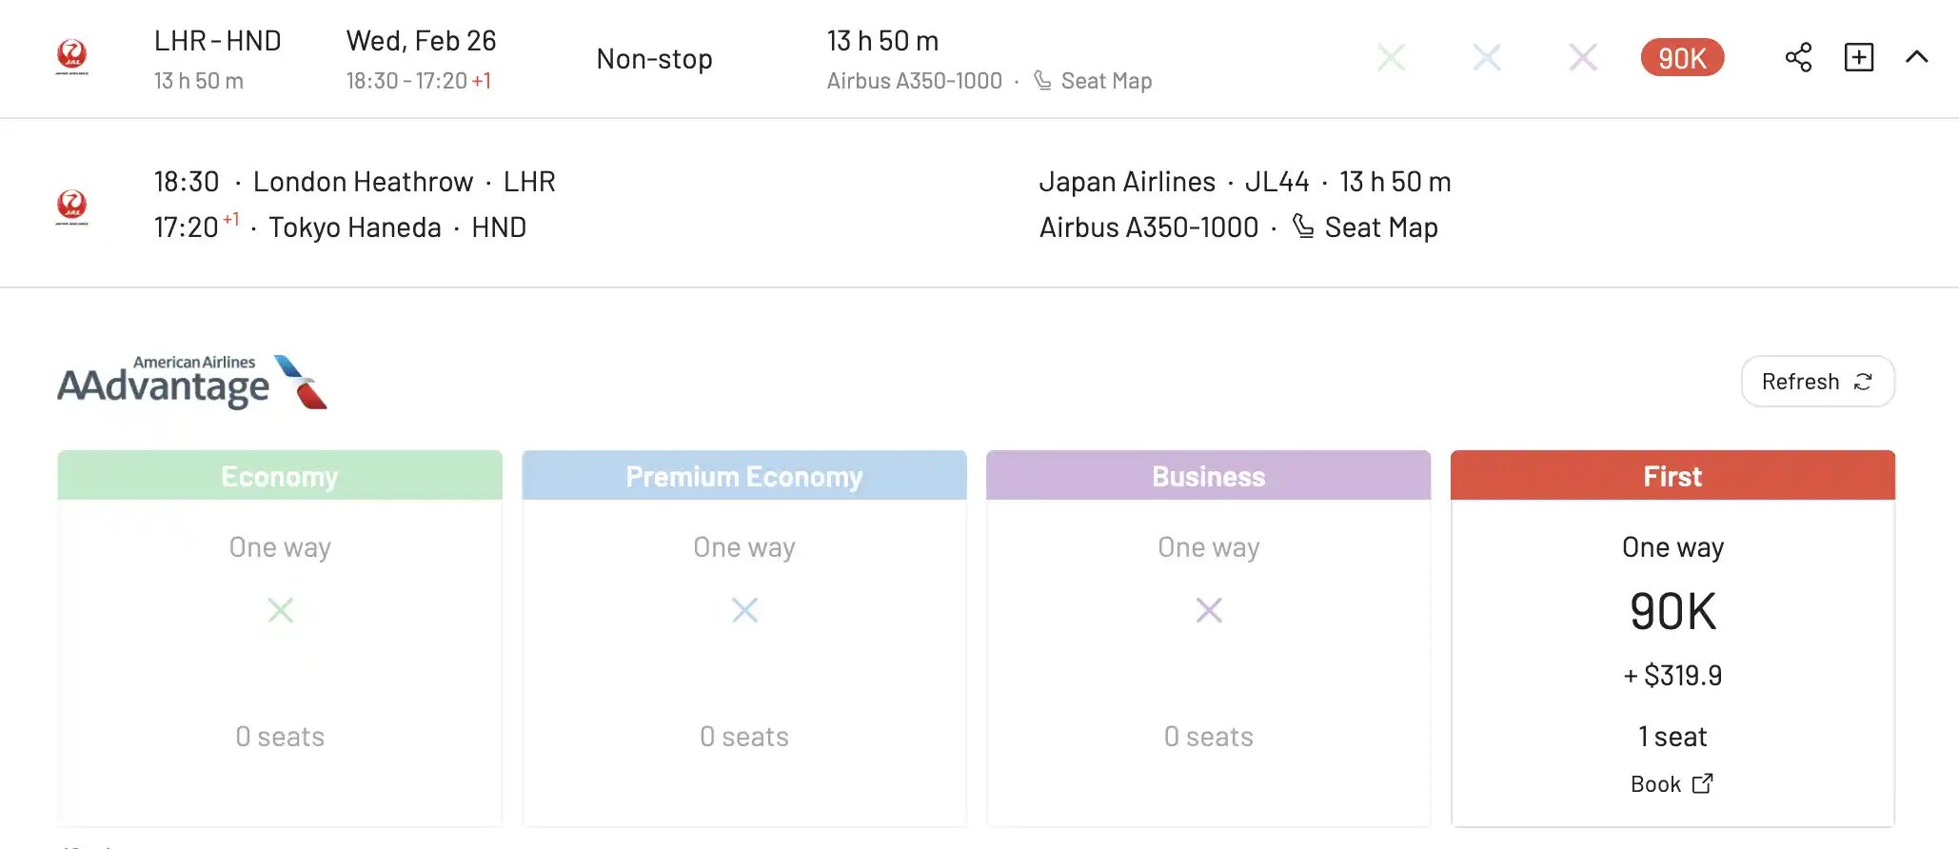Click green unavailable X in summary row
Image resolution: width=1959 pixels, height=849 pixels.
pos(1392,58)
